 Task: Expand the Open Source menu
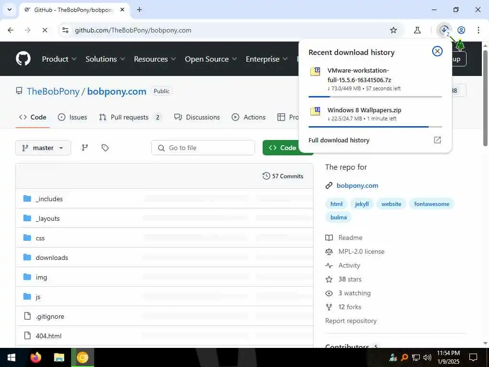[211, 59]
